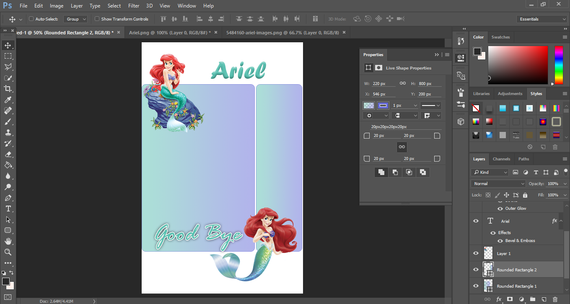The width and height of the screenshot is (570, 304).
Task: Select the Rectangular Marquee tool
Action: pos(8,56)
